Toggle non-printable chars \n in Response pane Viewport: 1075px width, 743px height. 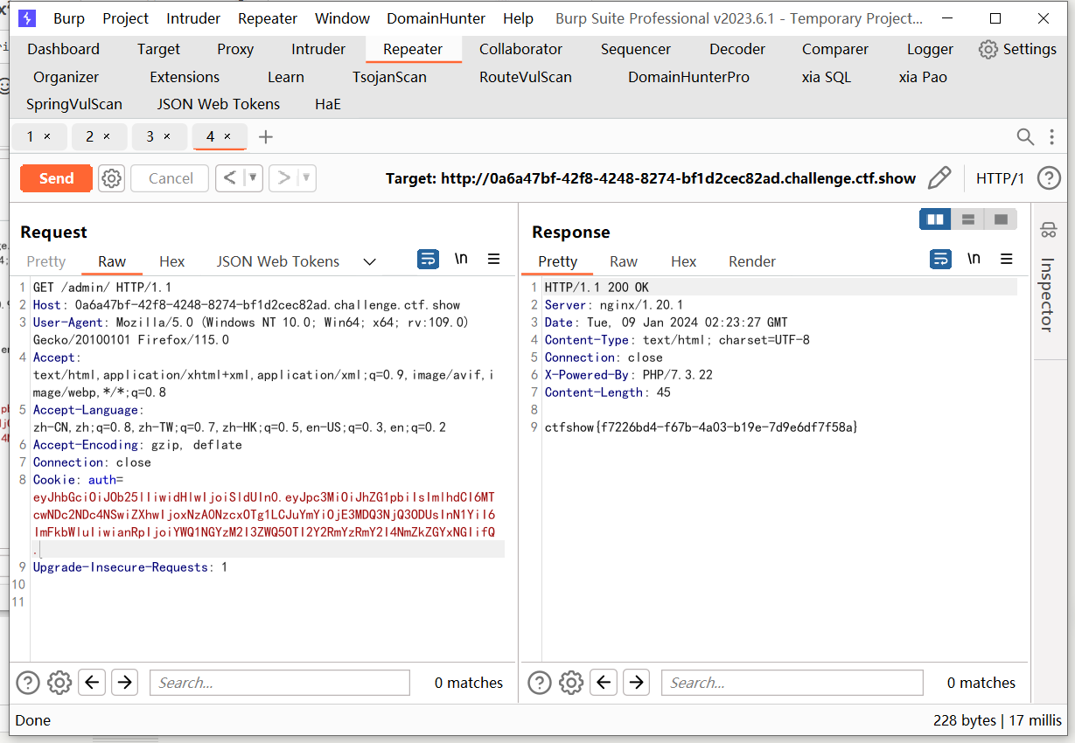pos(974,259)
